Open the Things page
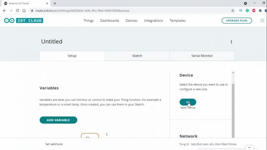 (88, 20)
